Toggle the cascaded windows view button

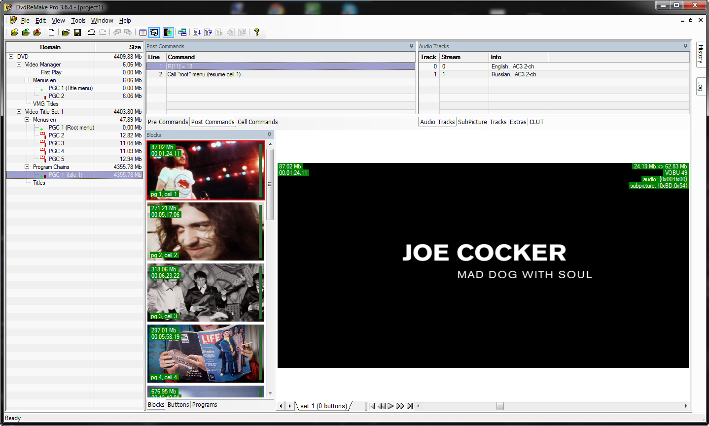click(x=154, y=32)
